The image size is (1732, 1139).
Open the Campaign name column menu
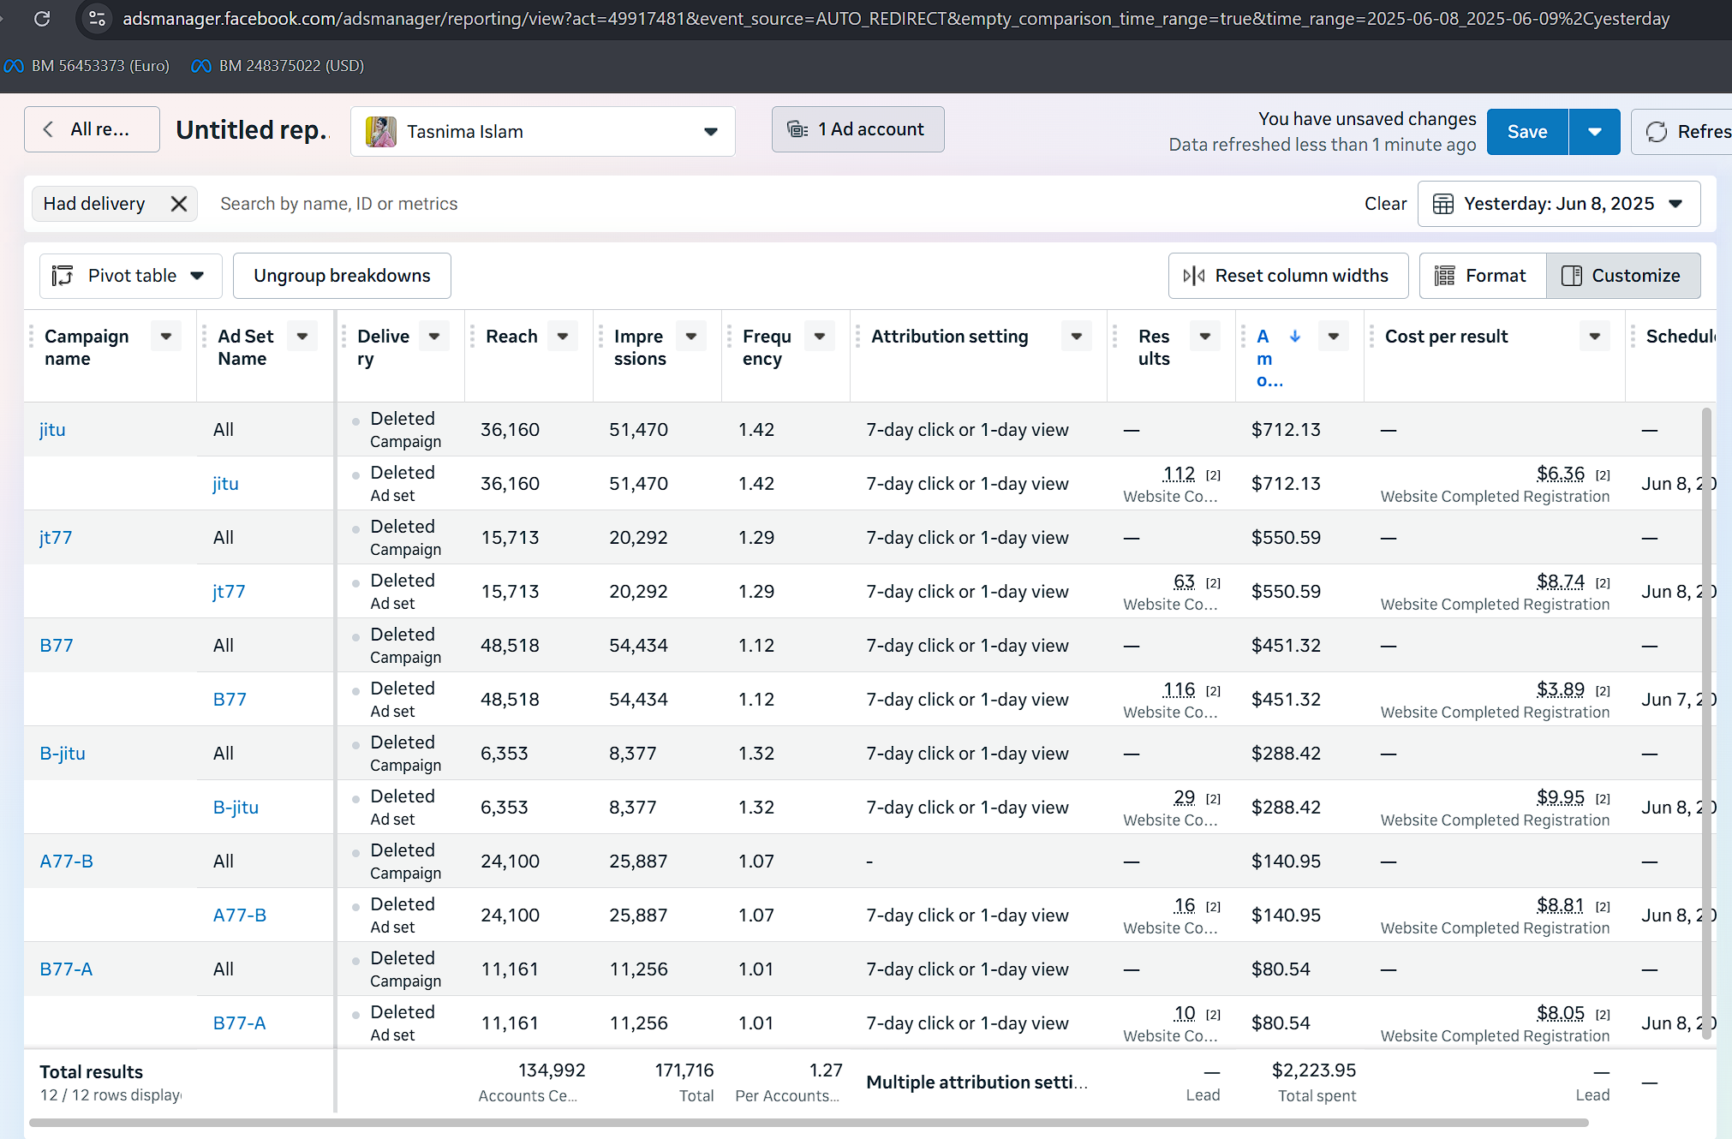click(x=166, y=337)
